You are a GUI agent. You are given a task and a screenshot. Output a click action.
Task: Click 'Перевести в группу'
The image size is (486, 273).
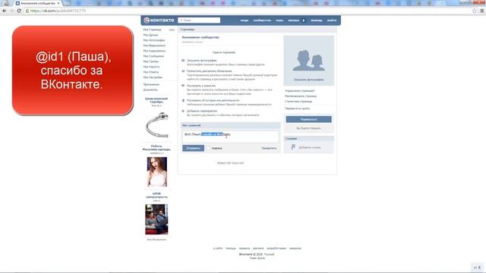click(x=297, y=108)
